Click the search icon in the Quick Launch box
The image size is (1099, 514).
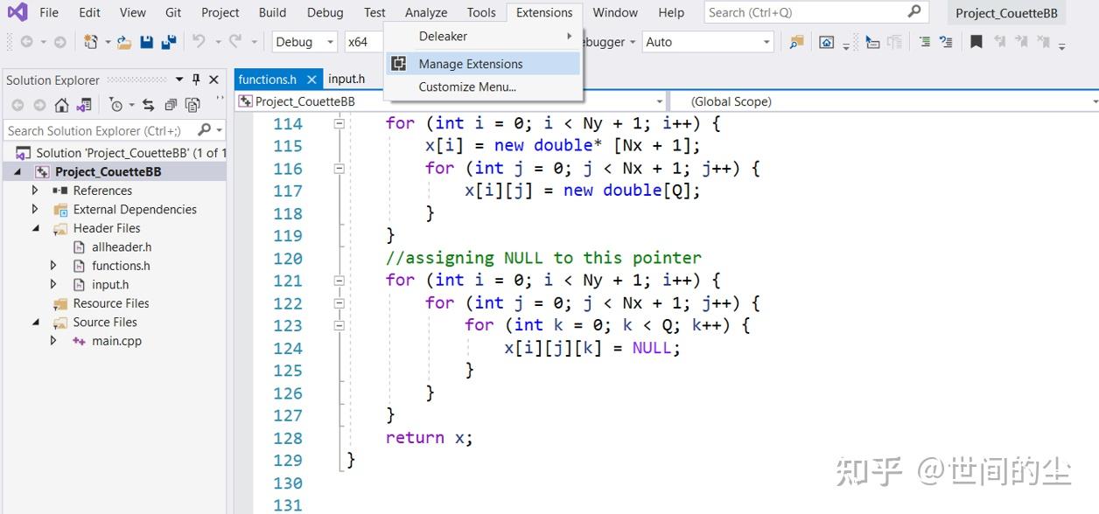(914, 11)
